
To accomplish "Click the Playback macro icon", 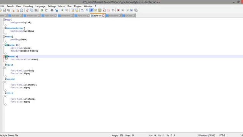I will (127, 10).
